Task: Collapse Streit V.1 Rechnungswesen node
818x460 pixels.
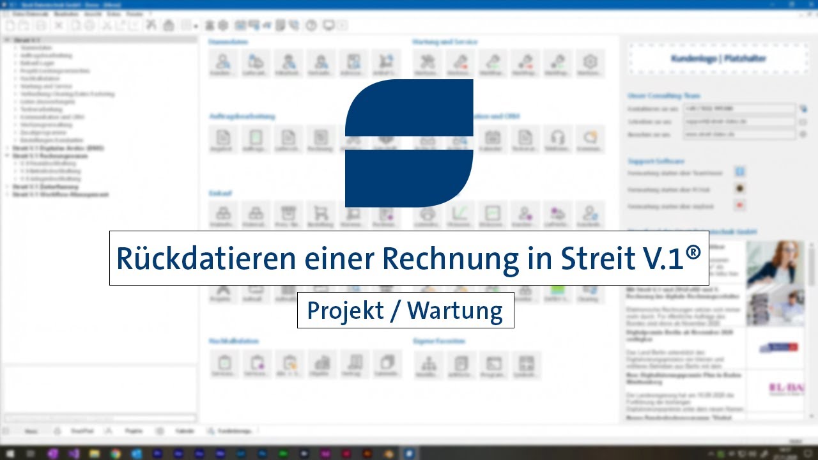Action: pos(7,155)
